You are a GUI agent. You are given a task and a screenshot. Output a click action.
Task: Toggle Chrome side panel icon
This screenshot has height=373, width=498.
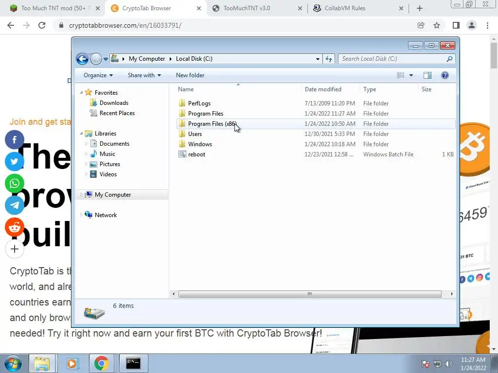click(x=456, y=25)
